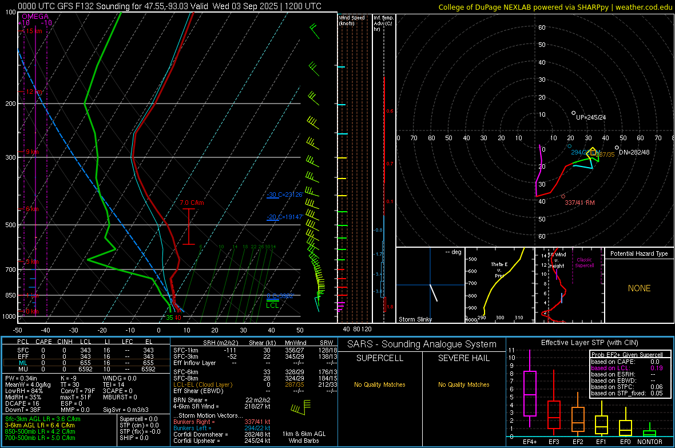Viewport: 675px width, 448px height.
Task: Click the 'SRH (m2/s2)' column header
Action: [220, 343]
